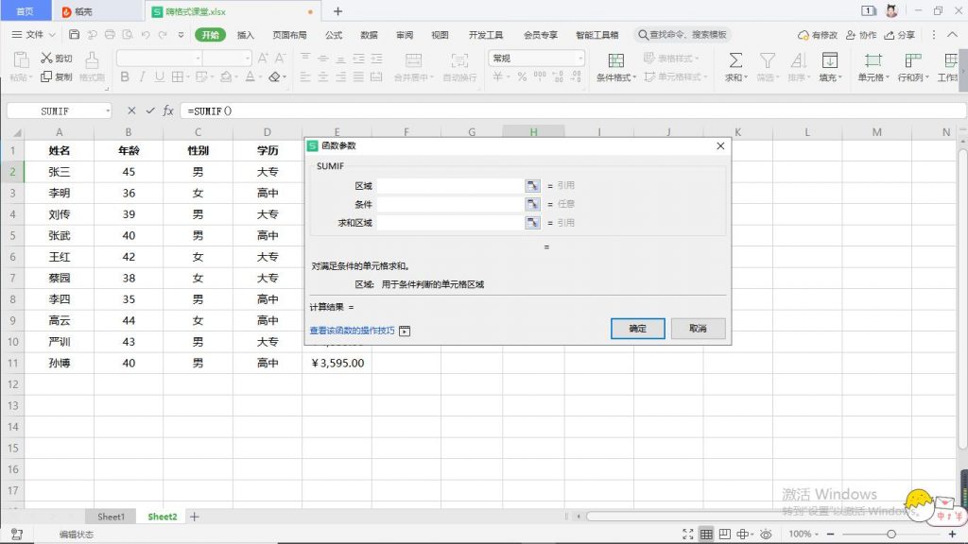Click the fx insert function icon

pos(167,110)
